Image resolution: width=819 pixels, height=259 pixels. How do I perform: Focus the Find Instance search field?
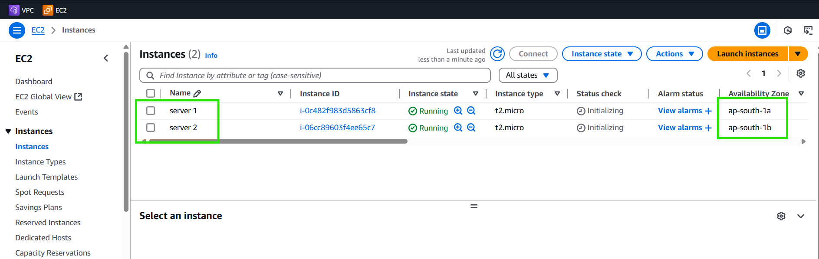[x=315, y=75]
